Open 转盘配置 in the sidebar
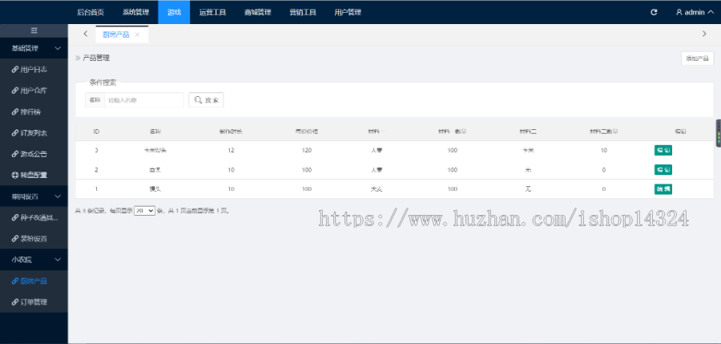Viewport: 721px width, 344px height. pyautogui.click(x=34, y=175)
